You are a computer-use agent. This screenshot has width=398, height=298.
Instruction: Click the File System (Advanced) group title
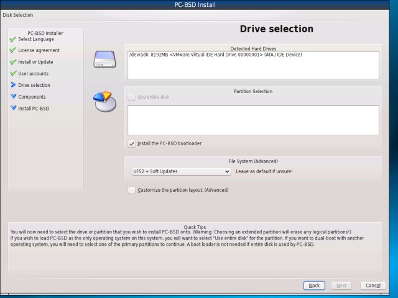click(253, 161)
